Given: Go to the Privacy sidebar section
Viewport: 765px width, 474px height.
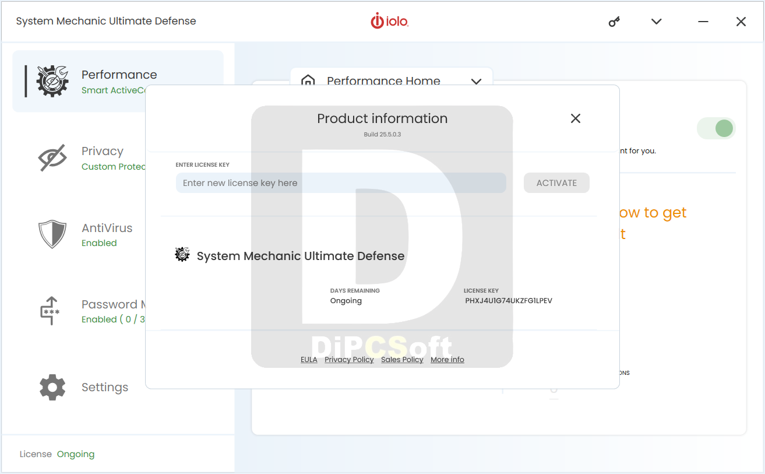Looking at the screenshot, I should [x=103, y=151].
